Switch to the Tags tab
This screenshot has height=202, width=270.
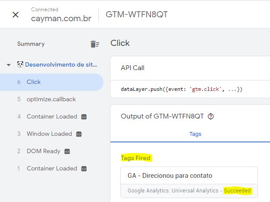point(195,134)
